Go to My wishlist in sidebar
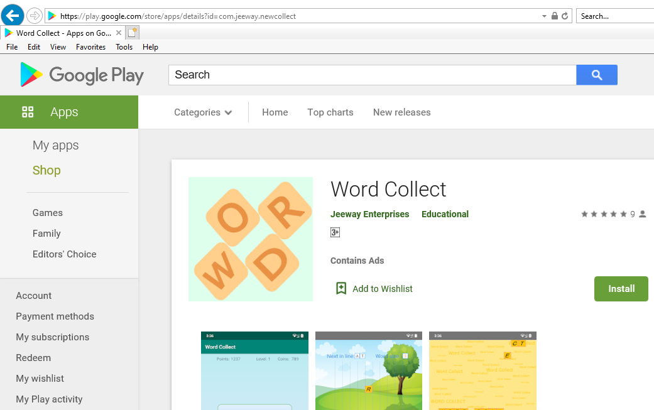 pos(40,379)
